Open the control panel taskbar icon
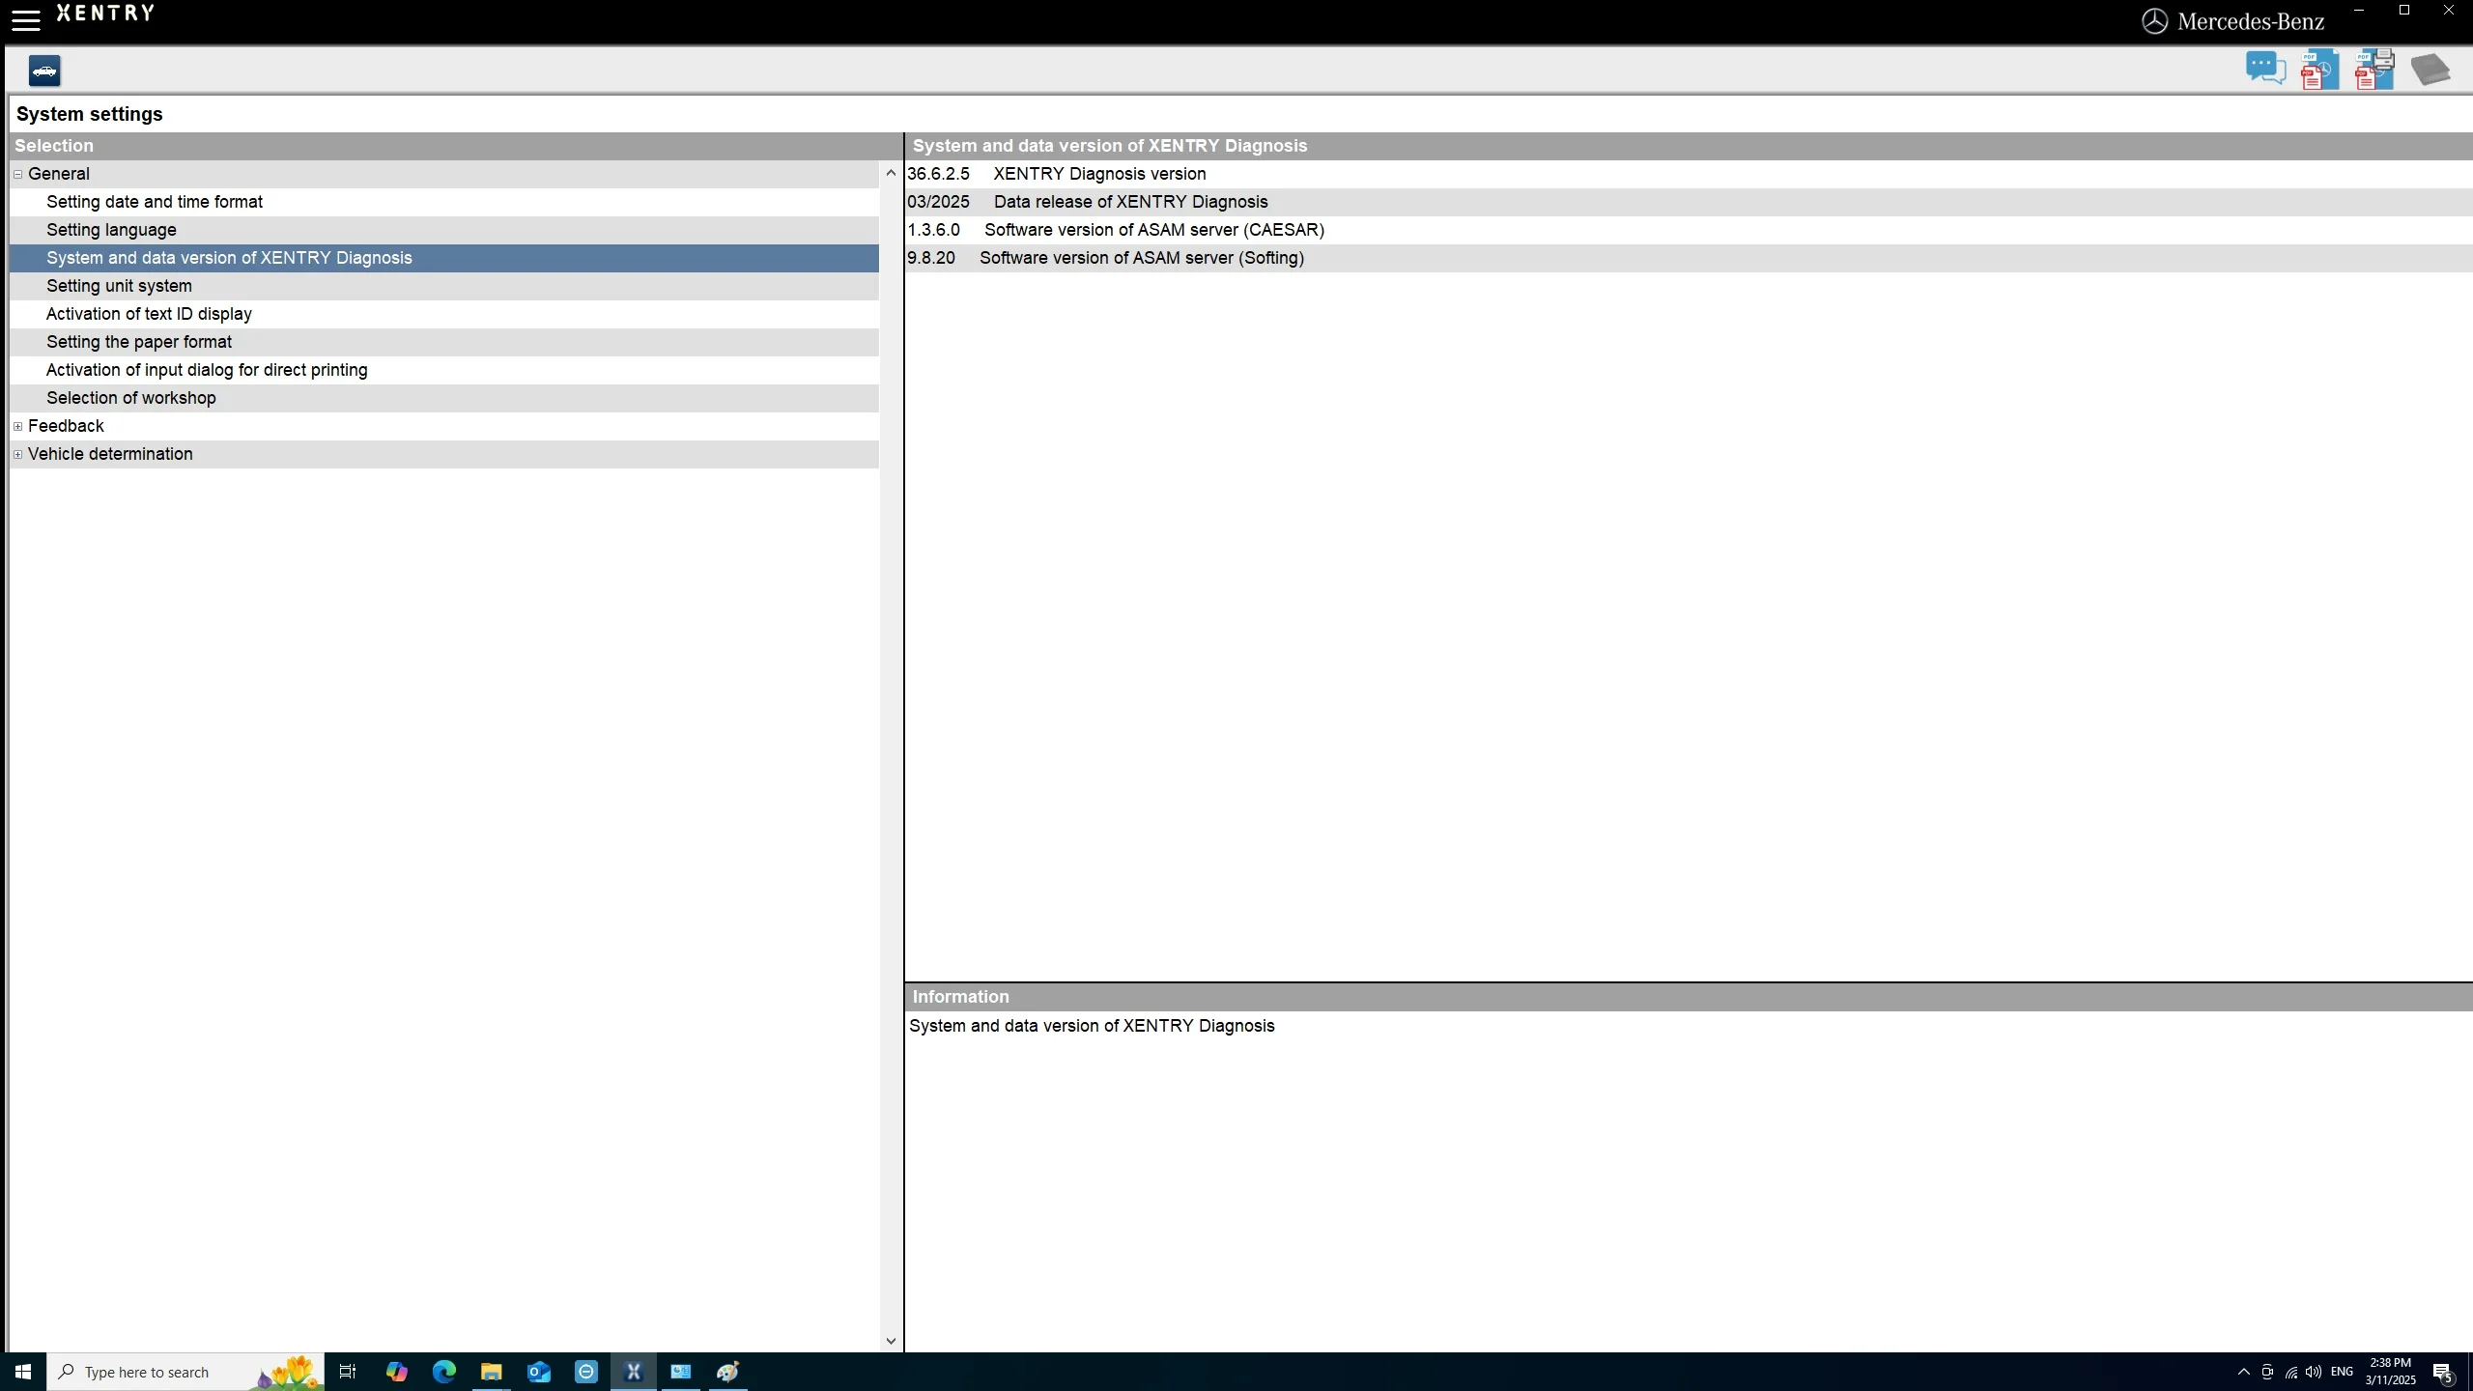The image size is (2473, 1391). pyautogui.click(x=681, y=1372)
